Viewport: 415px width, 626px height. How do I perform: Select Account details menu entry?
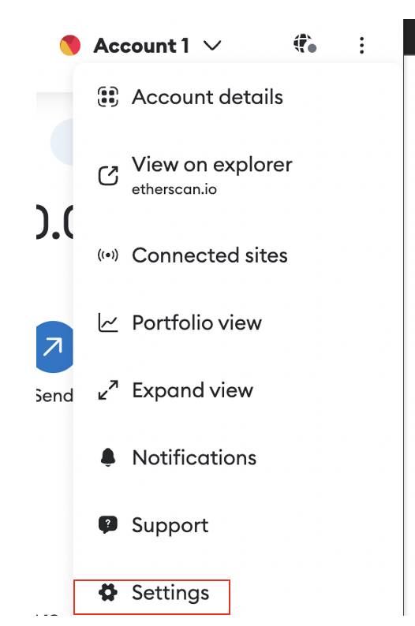coord(237,97)
